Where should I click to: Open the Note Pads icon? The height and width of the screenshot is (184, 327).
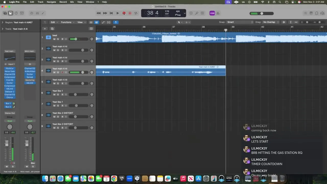point(311,13)
